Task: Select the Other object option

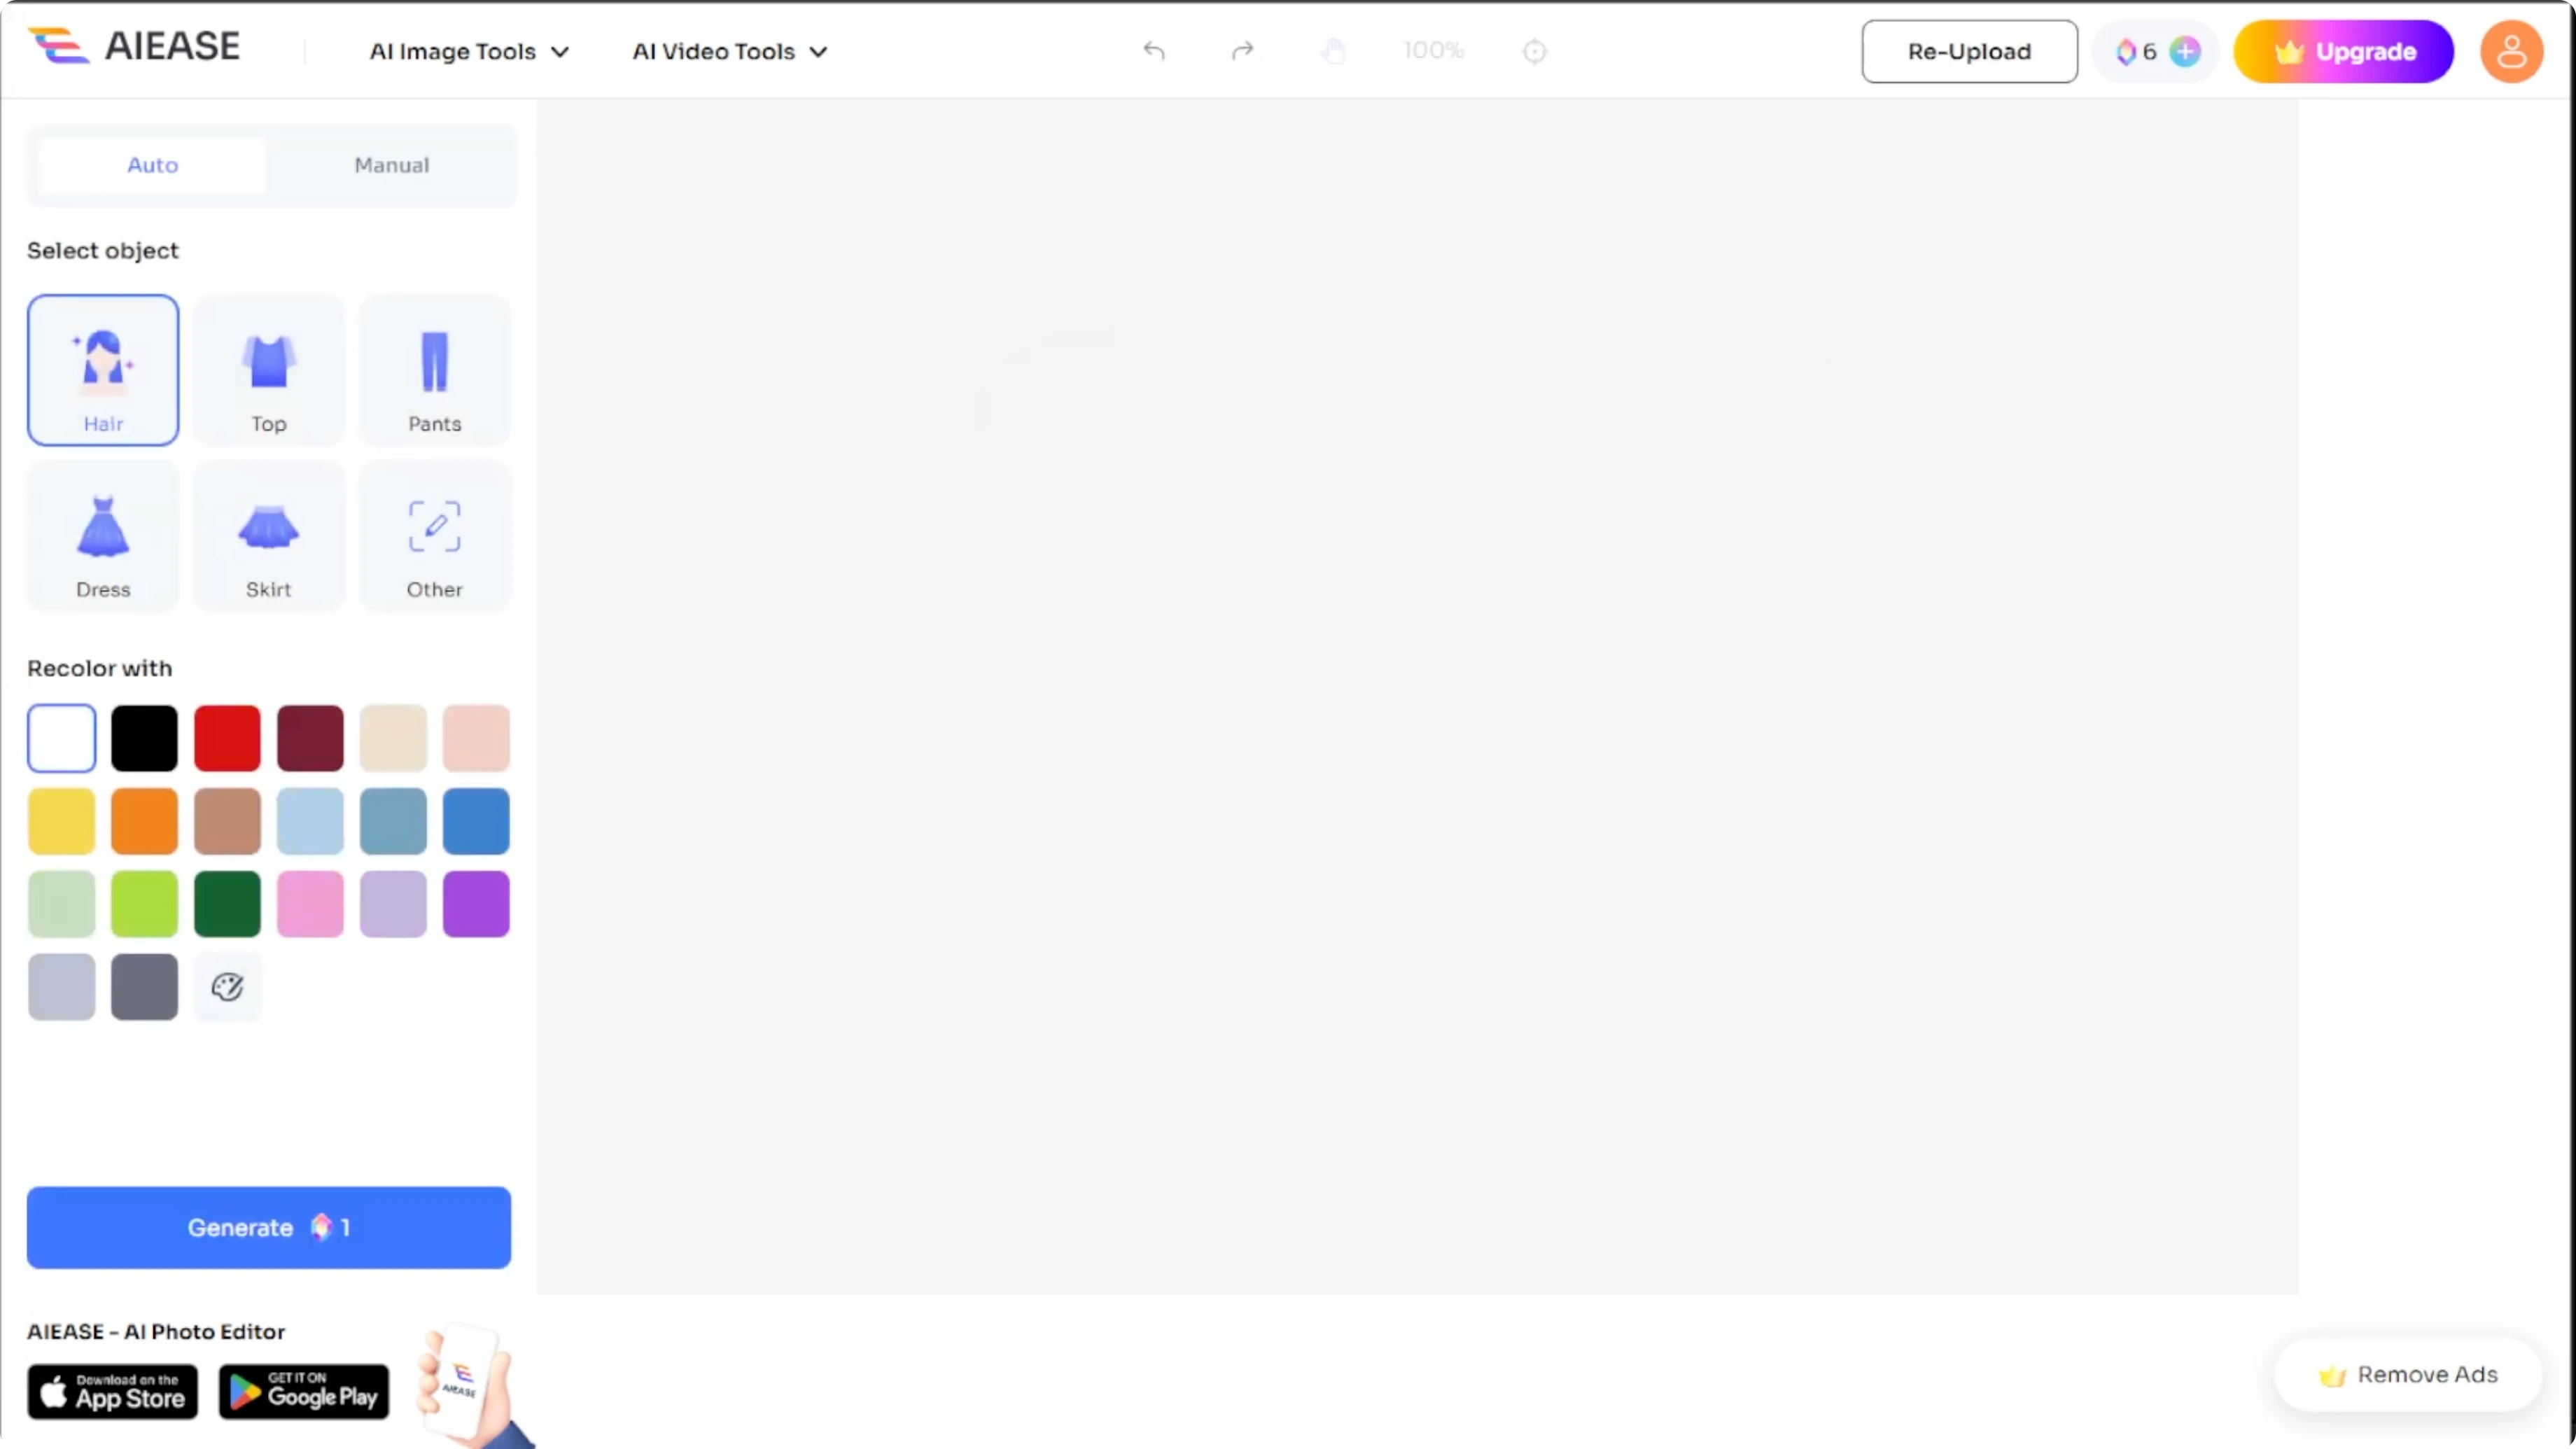Action: point(435,536)
